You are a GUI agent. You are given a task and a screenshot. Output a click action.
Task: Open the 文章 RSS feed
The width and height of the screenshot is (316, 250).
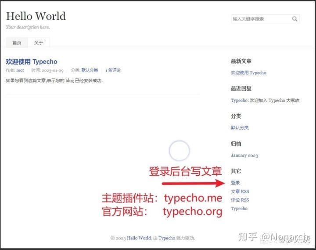coord(240,191)
